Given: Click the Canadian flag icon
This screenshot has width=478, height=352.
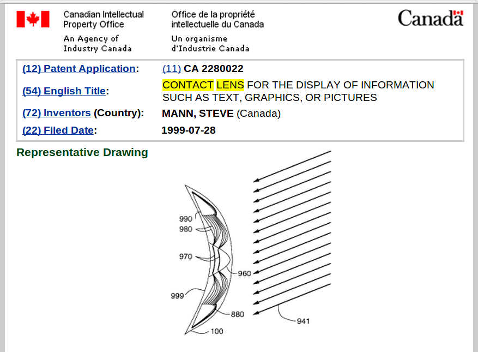Looking at the screenshot, I should pos(33,19).
